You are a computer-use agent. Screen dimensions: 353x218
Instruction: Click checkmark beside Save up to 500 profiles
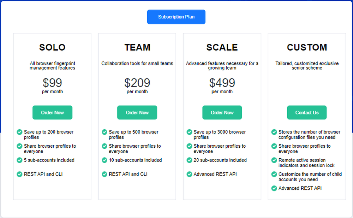pos(104,132)
